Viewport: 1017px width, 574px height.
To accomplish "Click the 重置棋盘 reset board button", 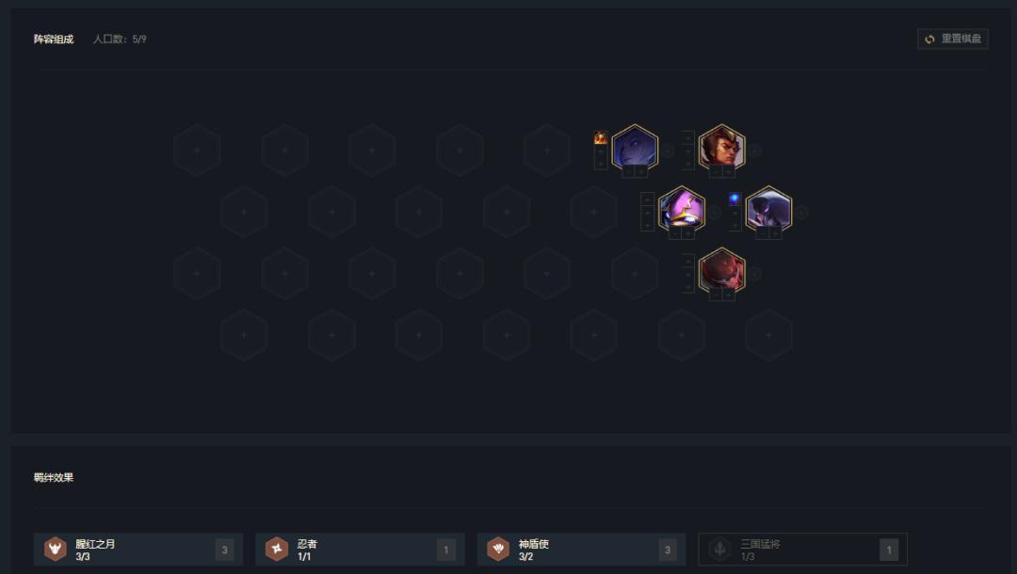I will pyautogui.click(x=952, y=39).
